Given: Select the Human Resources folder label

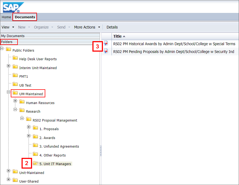Looking at the screenshot, I should [40, 103].
